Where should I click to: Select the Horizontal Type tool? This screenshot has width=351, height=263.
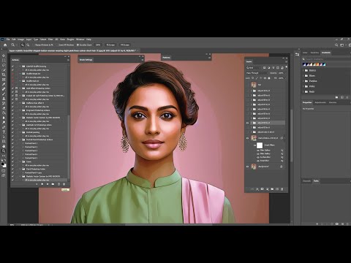pyautogui.click(x=4, y=131)
